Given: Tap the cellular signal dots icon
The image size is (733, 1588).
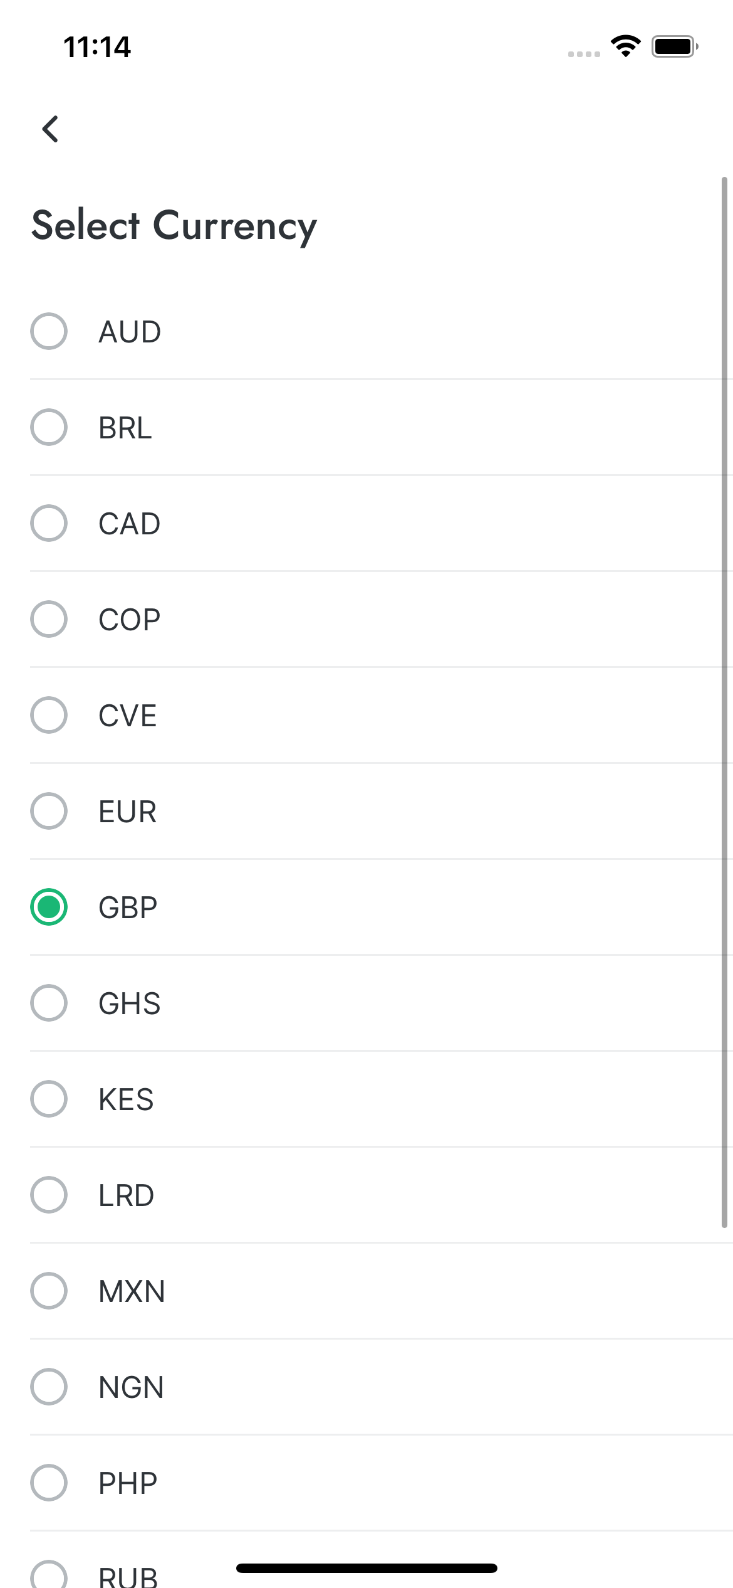Looking at the screenshot, I should click(583, 54).
